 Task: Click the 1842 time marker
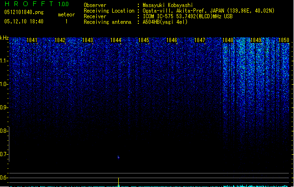[60, 40]
